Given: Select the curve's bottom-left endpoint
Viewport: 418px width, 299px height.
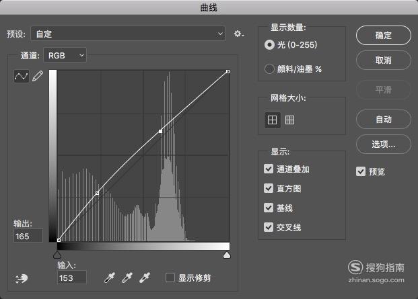Looking at the screenshot, I should [59, 240].
